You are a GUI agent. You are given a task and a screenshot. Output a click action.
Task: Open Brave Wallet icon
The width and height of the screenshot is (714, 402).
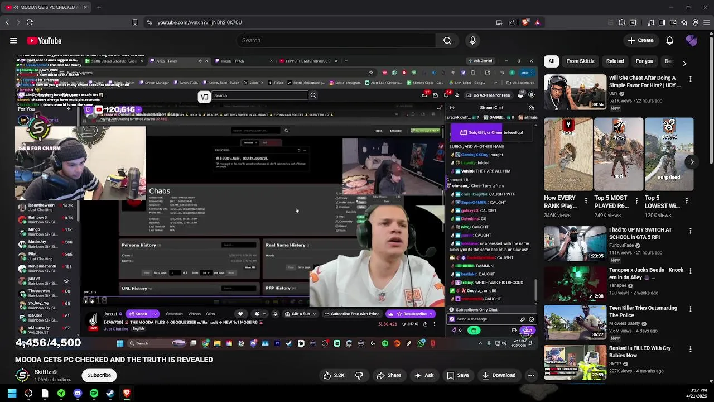click(673, 22)
